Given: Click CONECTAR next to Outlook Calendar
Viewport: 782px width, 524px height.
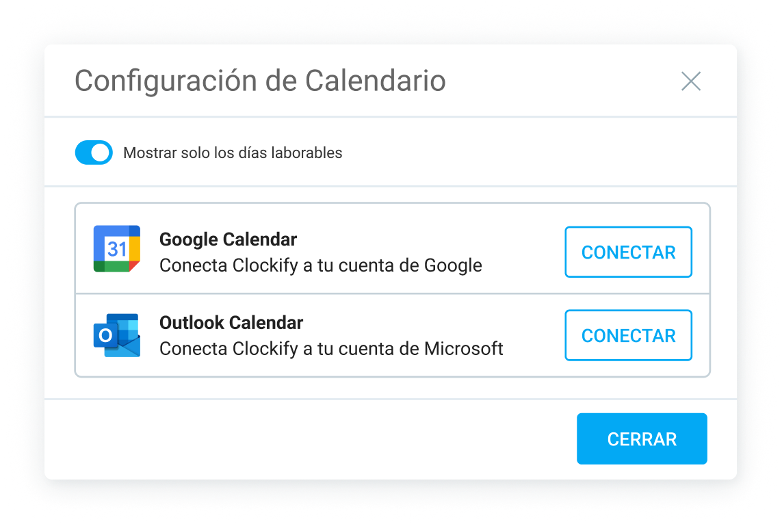Looking at the screenshot, I should (x=628, y=335).
